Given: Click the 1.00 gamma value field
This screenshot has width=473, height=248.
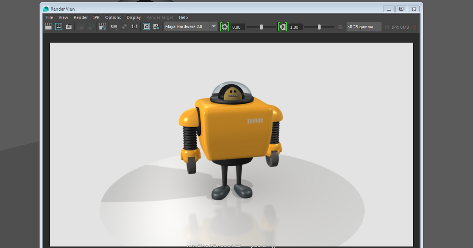Looking at the screenshot, I should point(295,27).
